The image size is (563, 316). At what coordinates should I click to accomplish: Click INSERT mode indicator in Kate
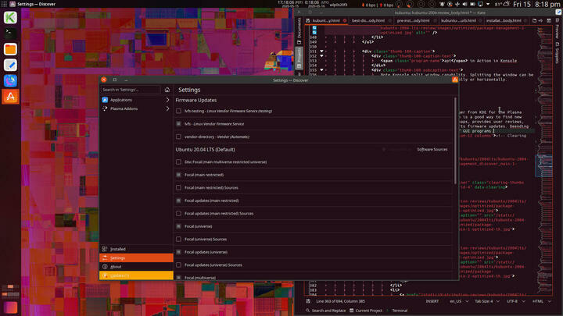click(432, 301)
